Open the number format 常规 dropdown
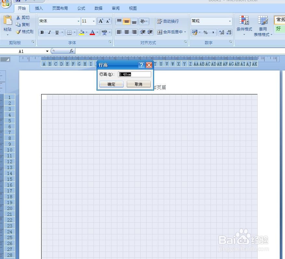The width and height of the screenshot is (285, 259). pyautogui.click(x=230, y=21)
